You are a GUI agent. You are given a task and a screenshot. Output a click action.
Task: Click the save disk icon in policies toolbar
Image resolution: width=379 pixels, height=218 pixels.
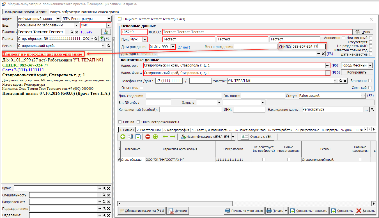pyautogui.click(x=138, y=137)
